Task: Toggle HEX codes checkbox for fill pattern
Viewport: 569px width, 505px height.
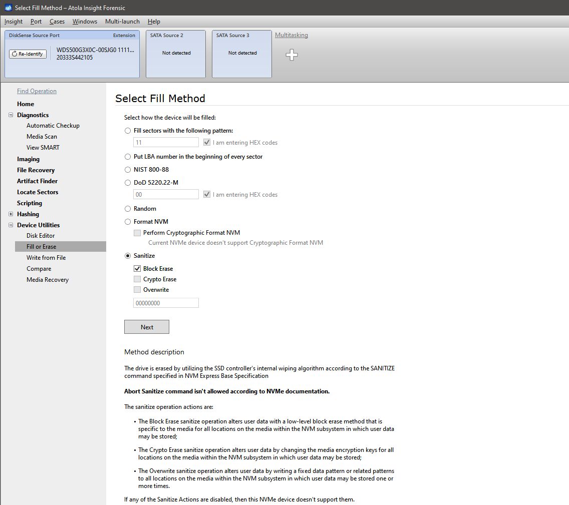Action: click(207, 143)
